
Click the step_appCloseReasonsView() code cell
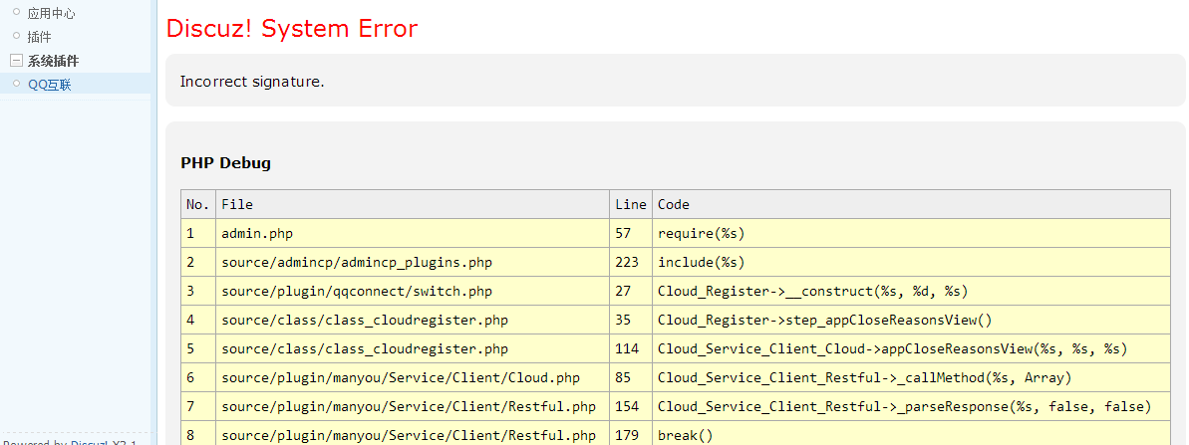[x=824, y=320]
